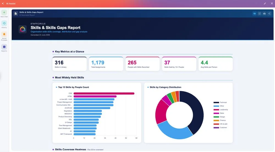Select the Skills in Library metric card
275x152 pixels.
click(x=70, y=64)
